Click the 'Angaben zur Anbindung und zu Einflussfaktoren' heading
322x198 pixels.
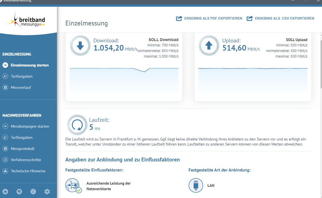pos(122,159)
